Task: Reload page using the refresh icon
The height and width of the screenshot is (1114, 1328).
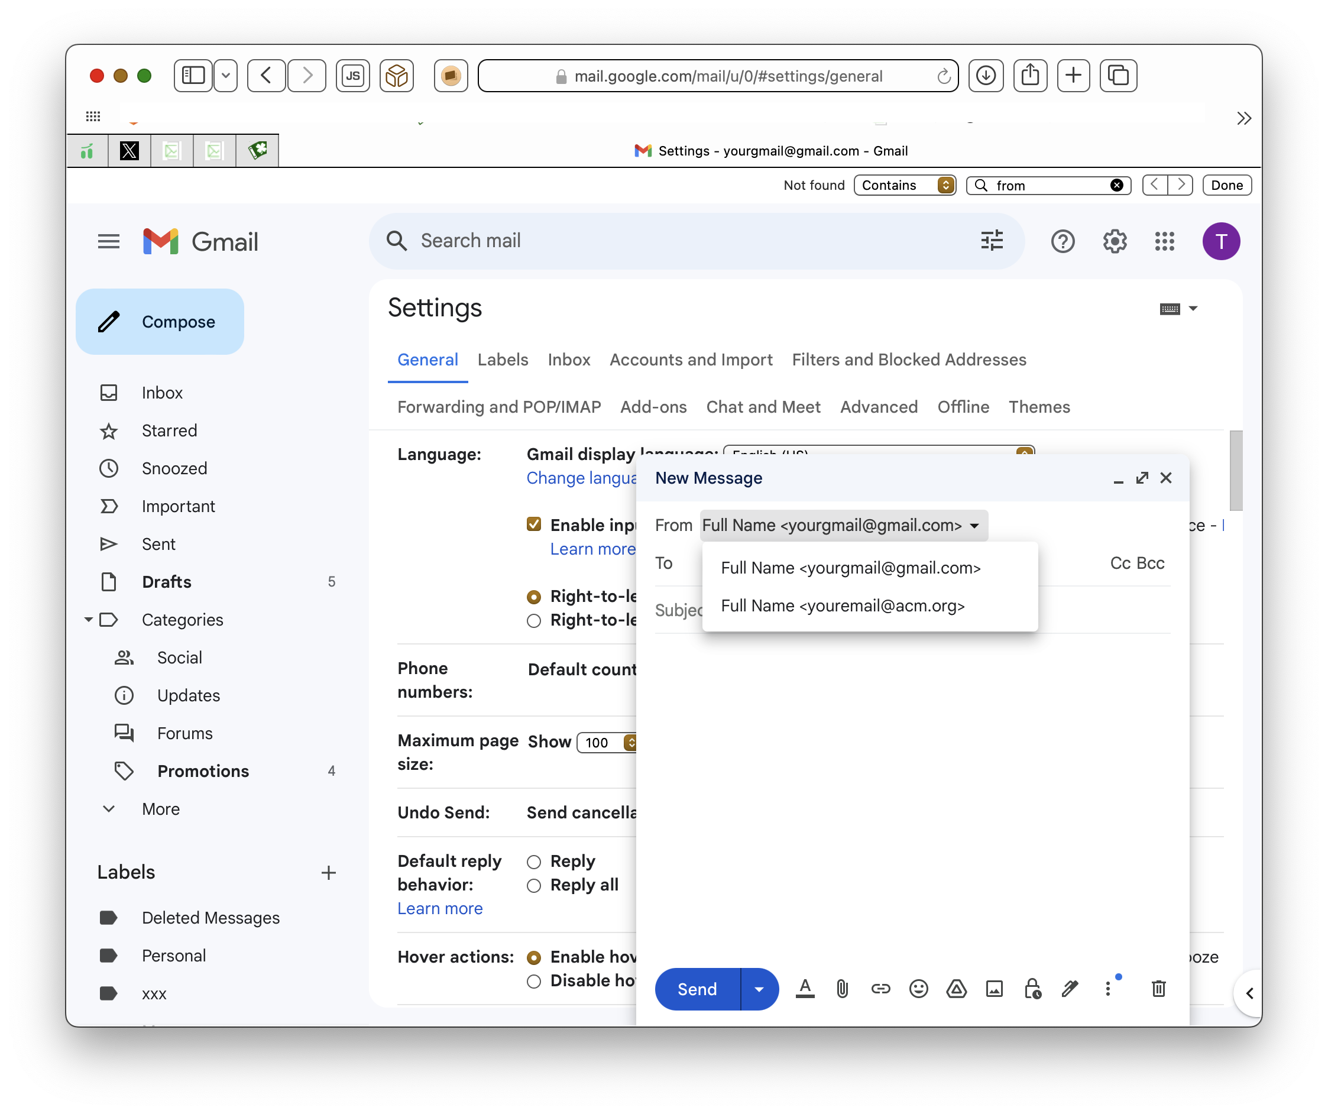Action: [944, 76]
